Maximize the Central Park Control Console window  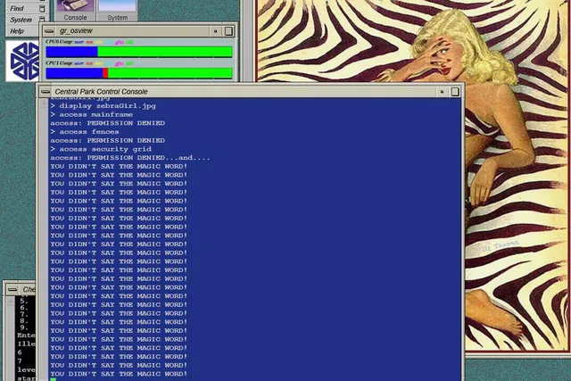click(455, 91)
